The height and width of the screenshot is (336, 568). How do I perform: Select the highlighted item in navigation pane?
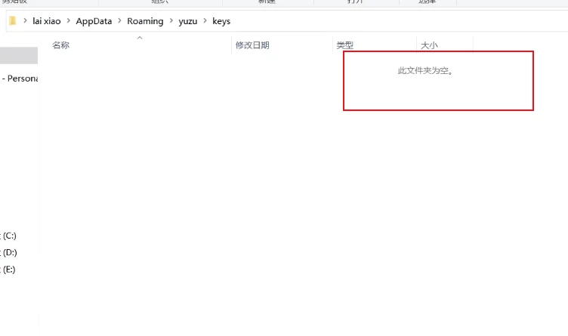coord(19,55)
